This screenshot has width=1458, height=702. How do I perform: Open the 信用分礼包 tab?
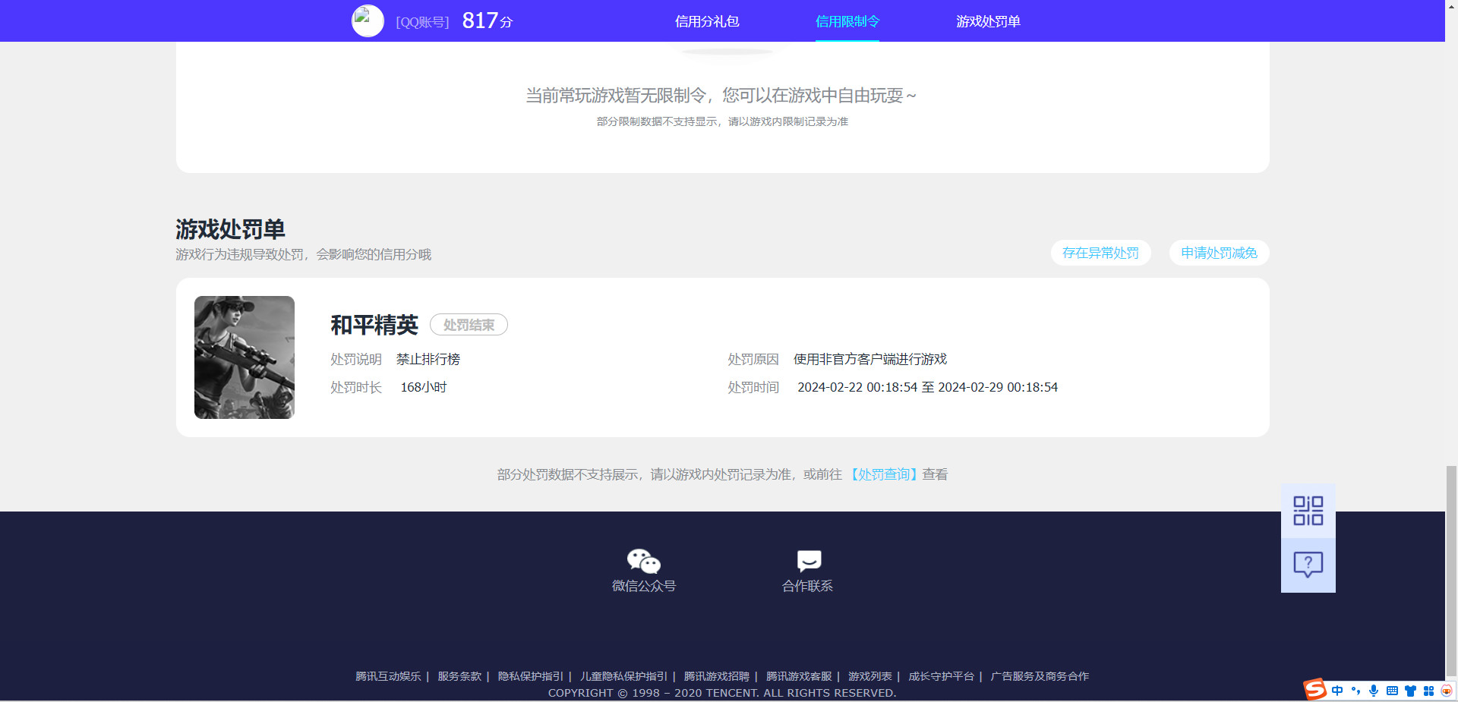pyautogui.click(x=707, y=21)
